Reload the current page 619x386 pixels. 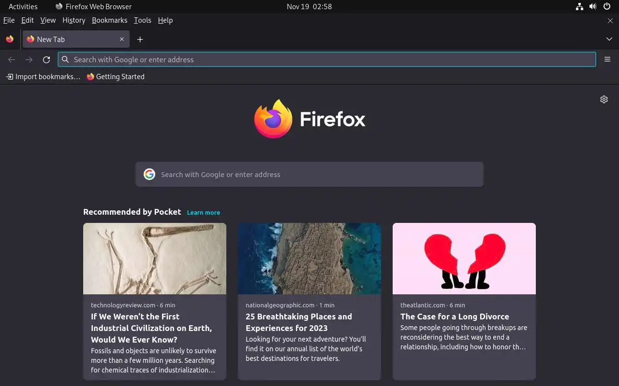[46, 60]
